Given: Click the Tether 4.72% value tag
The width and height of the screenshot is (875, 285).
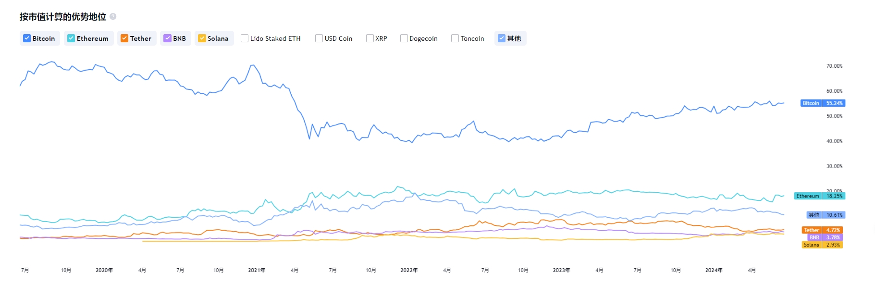Looking at the screenshot, I should click(x=822, y=230).
